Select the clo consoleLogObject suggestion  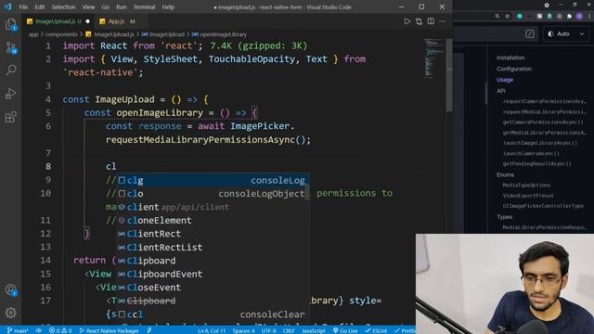[213, 194]
